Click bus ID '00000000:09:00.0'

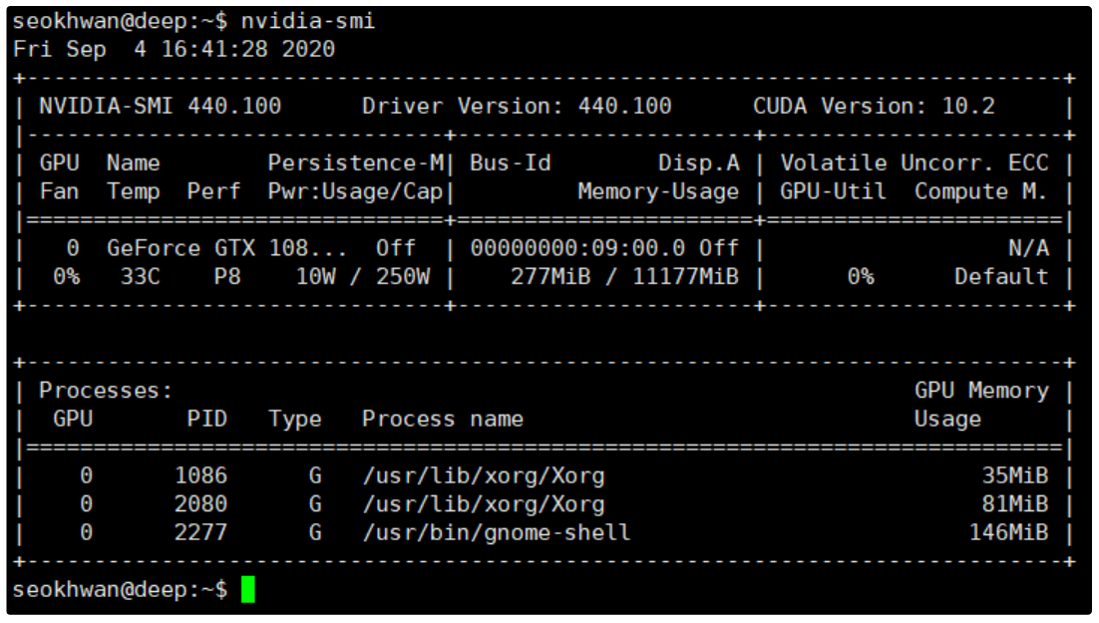(577, 248)
